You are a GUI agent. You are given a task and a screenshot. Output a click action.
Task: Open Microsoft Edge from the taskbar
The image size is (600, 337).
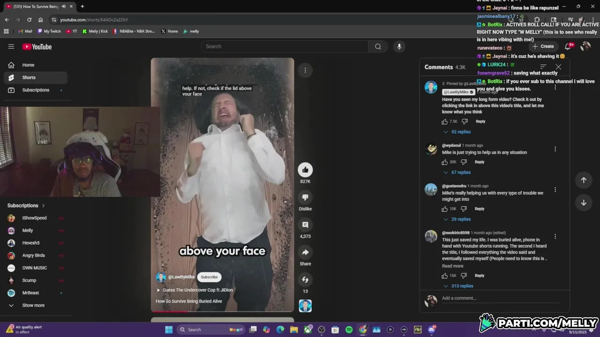coord(280,330)
